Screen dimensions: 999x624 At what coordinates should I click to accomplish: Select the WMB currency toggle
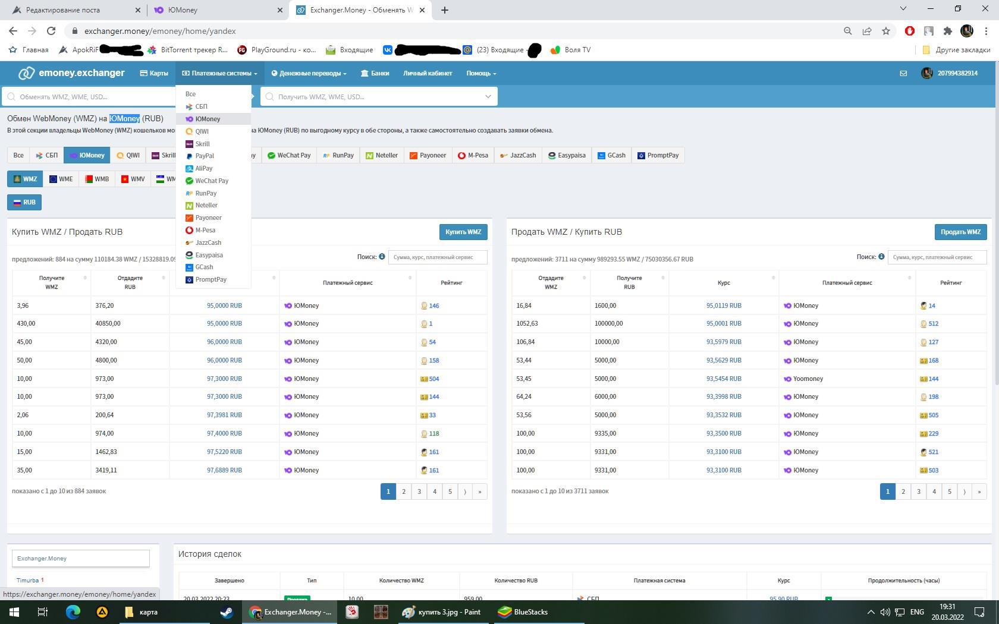click(97, 179)
